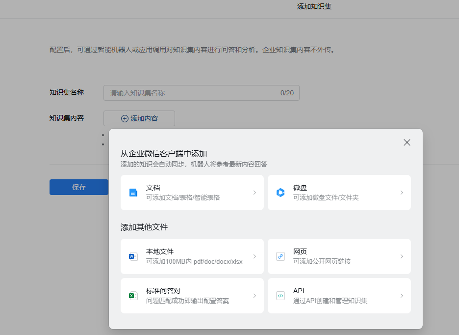Click the 标准问答对 Excel icon
Viewport: 459px width, 335px height.
133,296
